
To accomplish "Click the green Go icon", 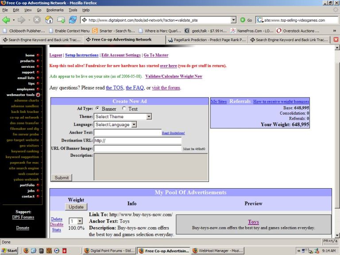I will (x=243, y=20).
